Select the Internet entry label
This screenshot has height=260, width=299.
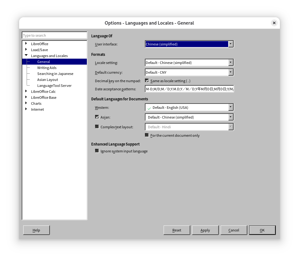(x=37, y=109)
